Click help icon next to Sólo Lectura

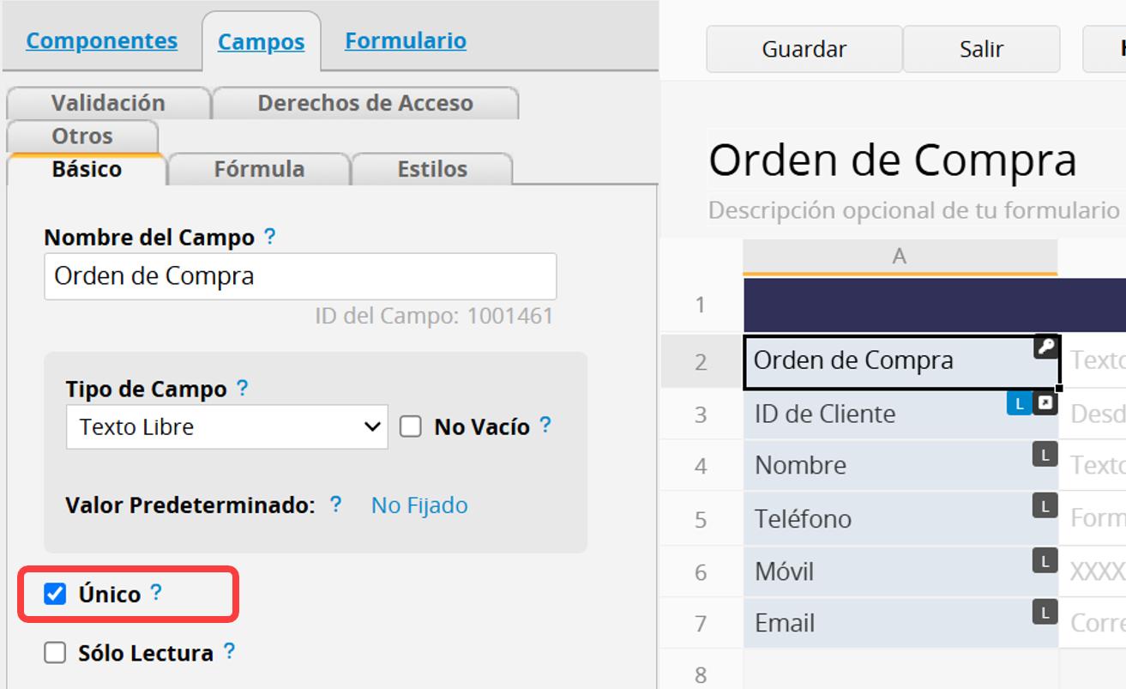pos(229,652)
